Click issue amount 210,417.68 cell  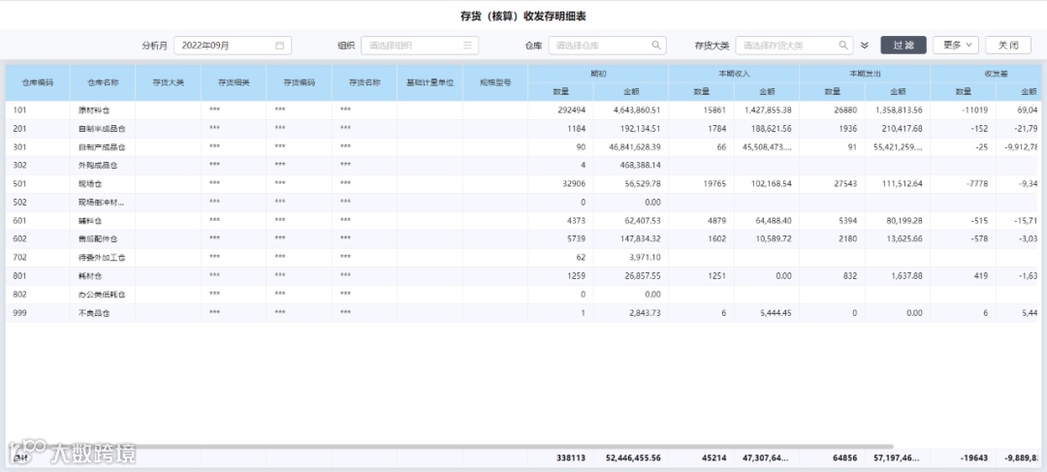click(898, 129)
